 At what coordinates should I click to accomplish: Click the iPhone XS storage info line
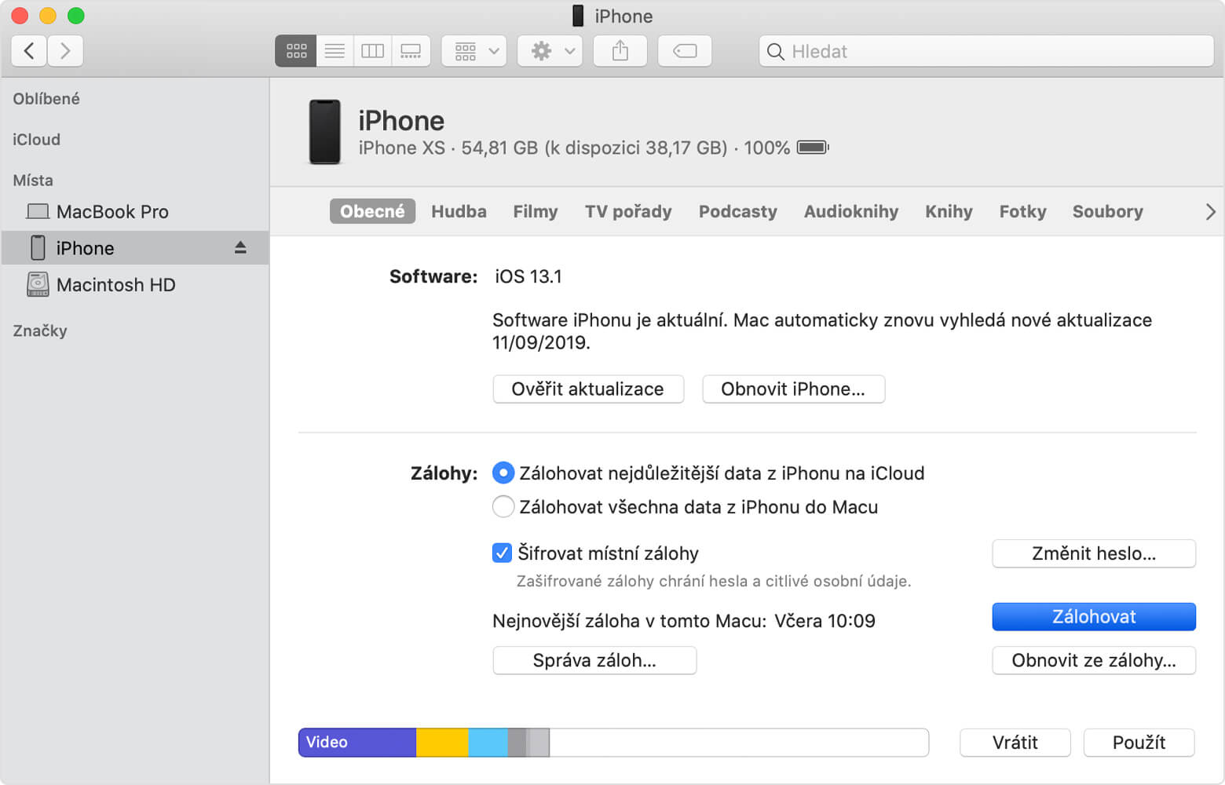point(574,148)
